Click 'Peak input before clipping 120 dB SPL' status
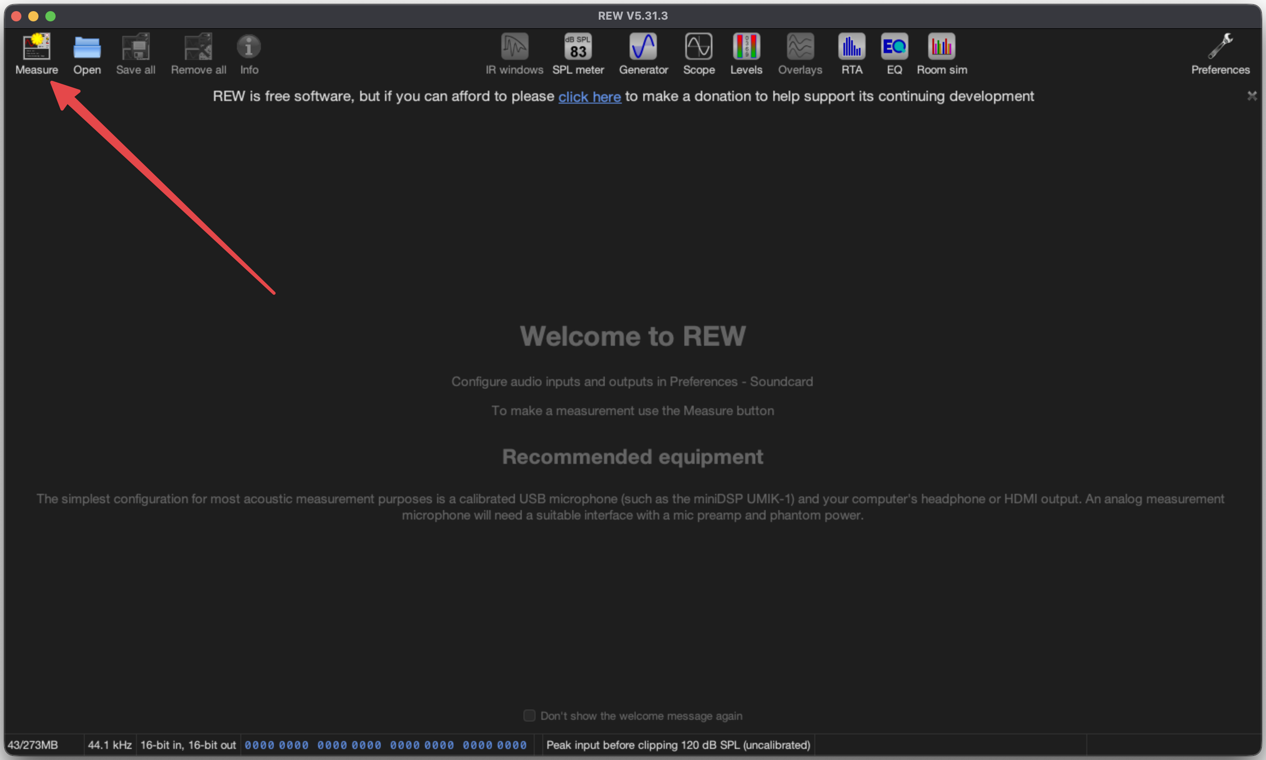Viewport: 1266px width, 760px height. (678, 745)
